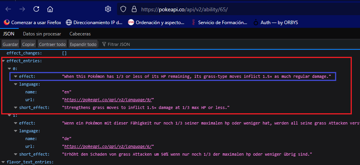
Task: Collapse entry 0 under effect_entries
Action: click(x=9, y=68)
